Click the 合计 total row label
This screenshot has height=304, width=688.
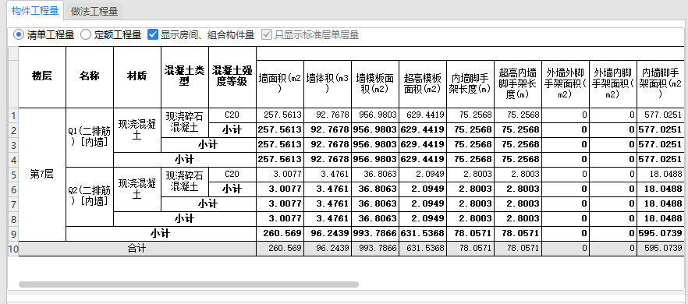(137, 249)
